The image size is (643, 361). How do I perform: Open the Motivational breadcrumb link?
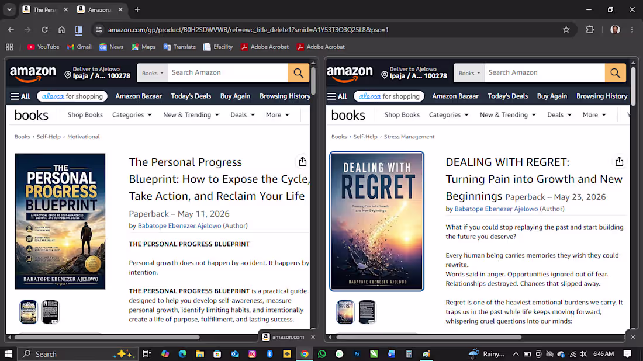tap(83, 137)
